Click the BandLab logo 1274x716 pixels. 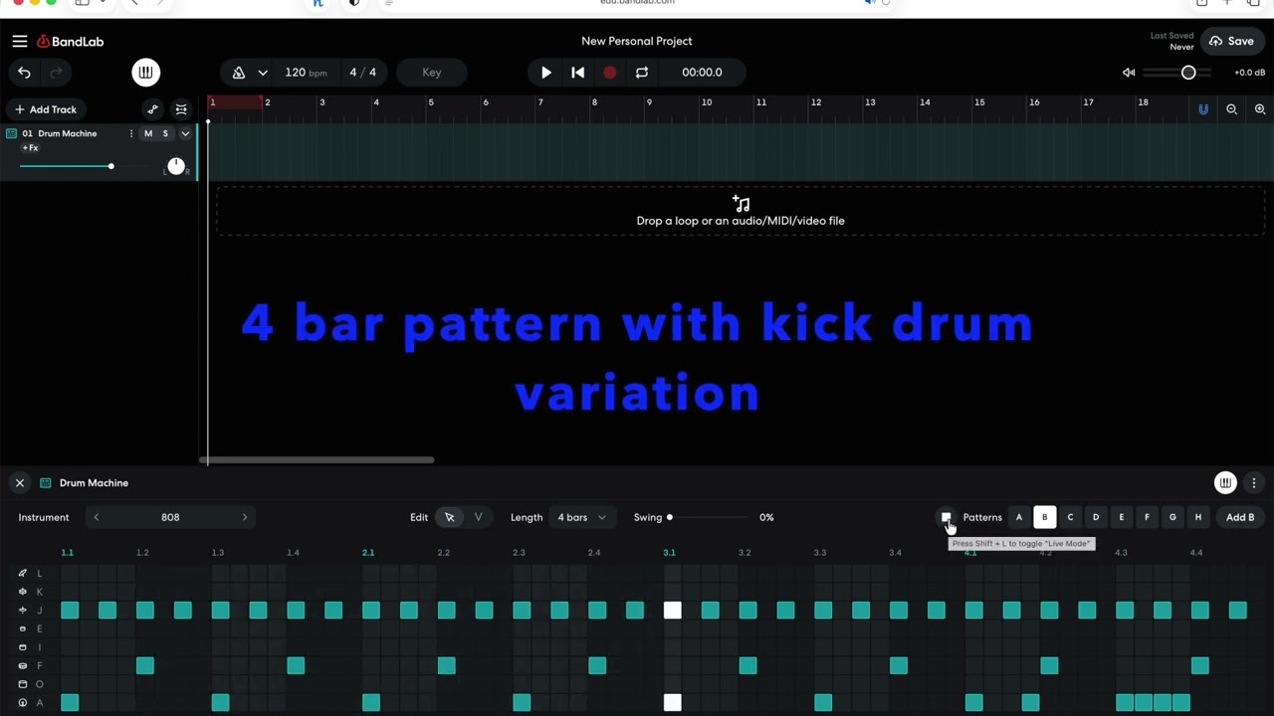tap(71, 41)
